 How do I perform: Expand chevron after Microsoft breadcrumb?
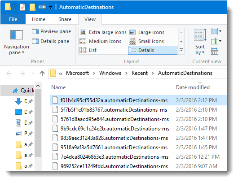[94, 74]
